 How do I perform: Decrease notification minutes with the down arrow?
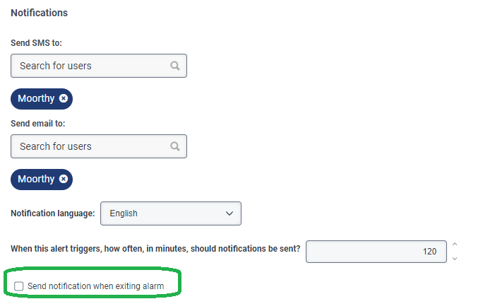tap(454, 258)
